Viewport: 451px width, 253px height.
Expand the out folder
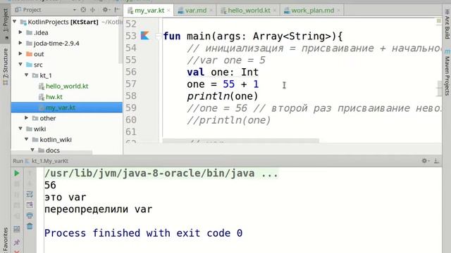[x=20, y=53]
